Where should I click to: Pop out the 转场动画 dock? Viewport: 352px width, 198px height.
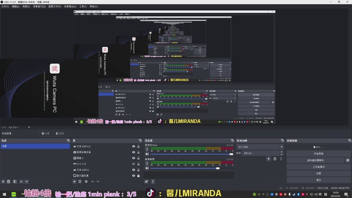pos(282,140)
